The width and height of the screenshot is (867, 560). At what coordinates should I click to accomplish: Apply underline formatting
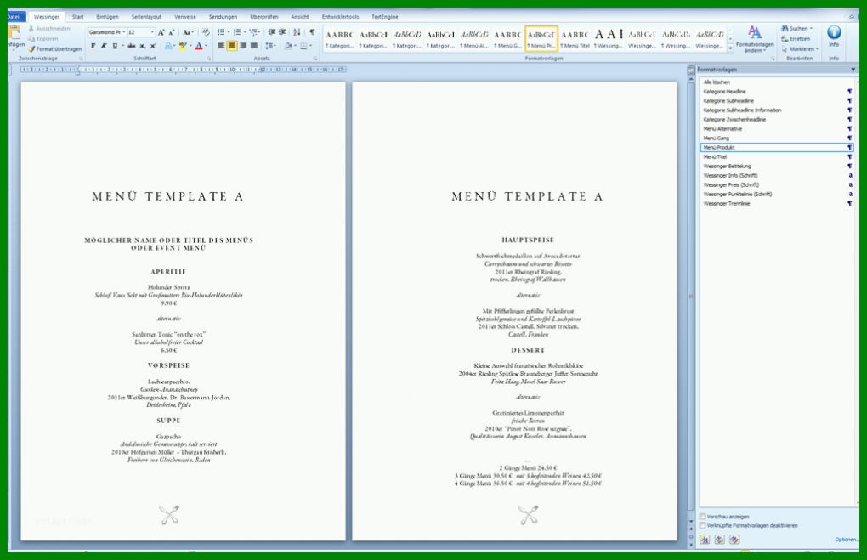pyautogui.click(x=115, y=46)
